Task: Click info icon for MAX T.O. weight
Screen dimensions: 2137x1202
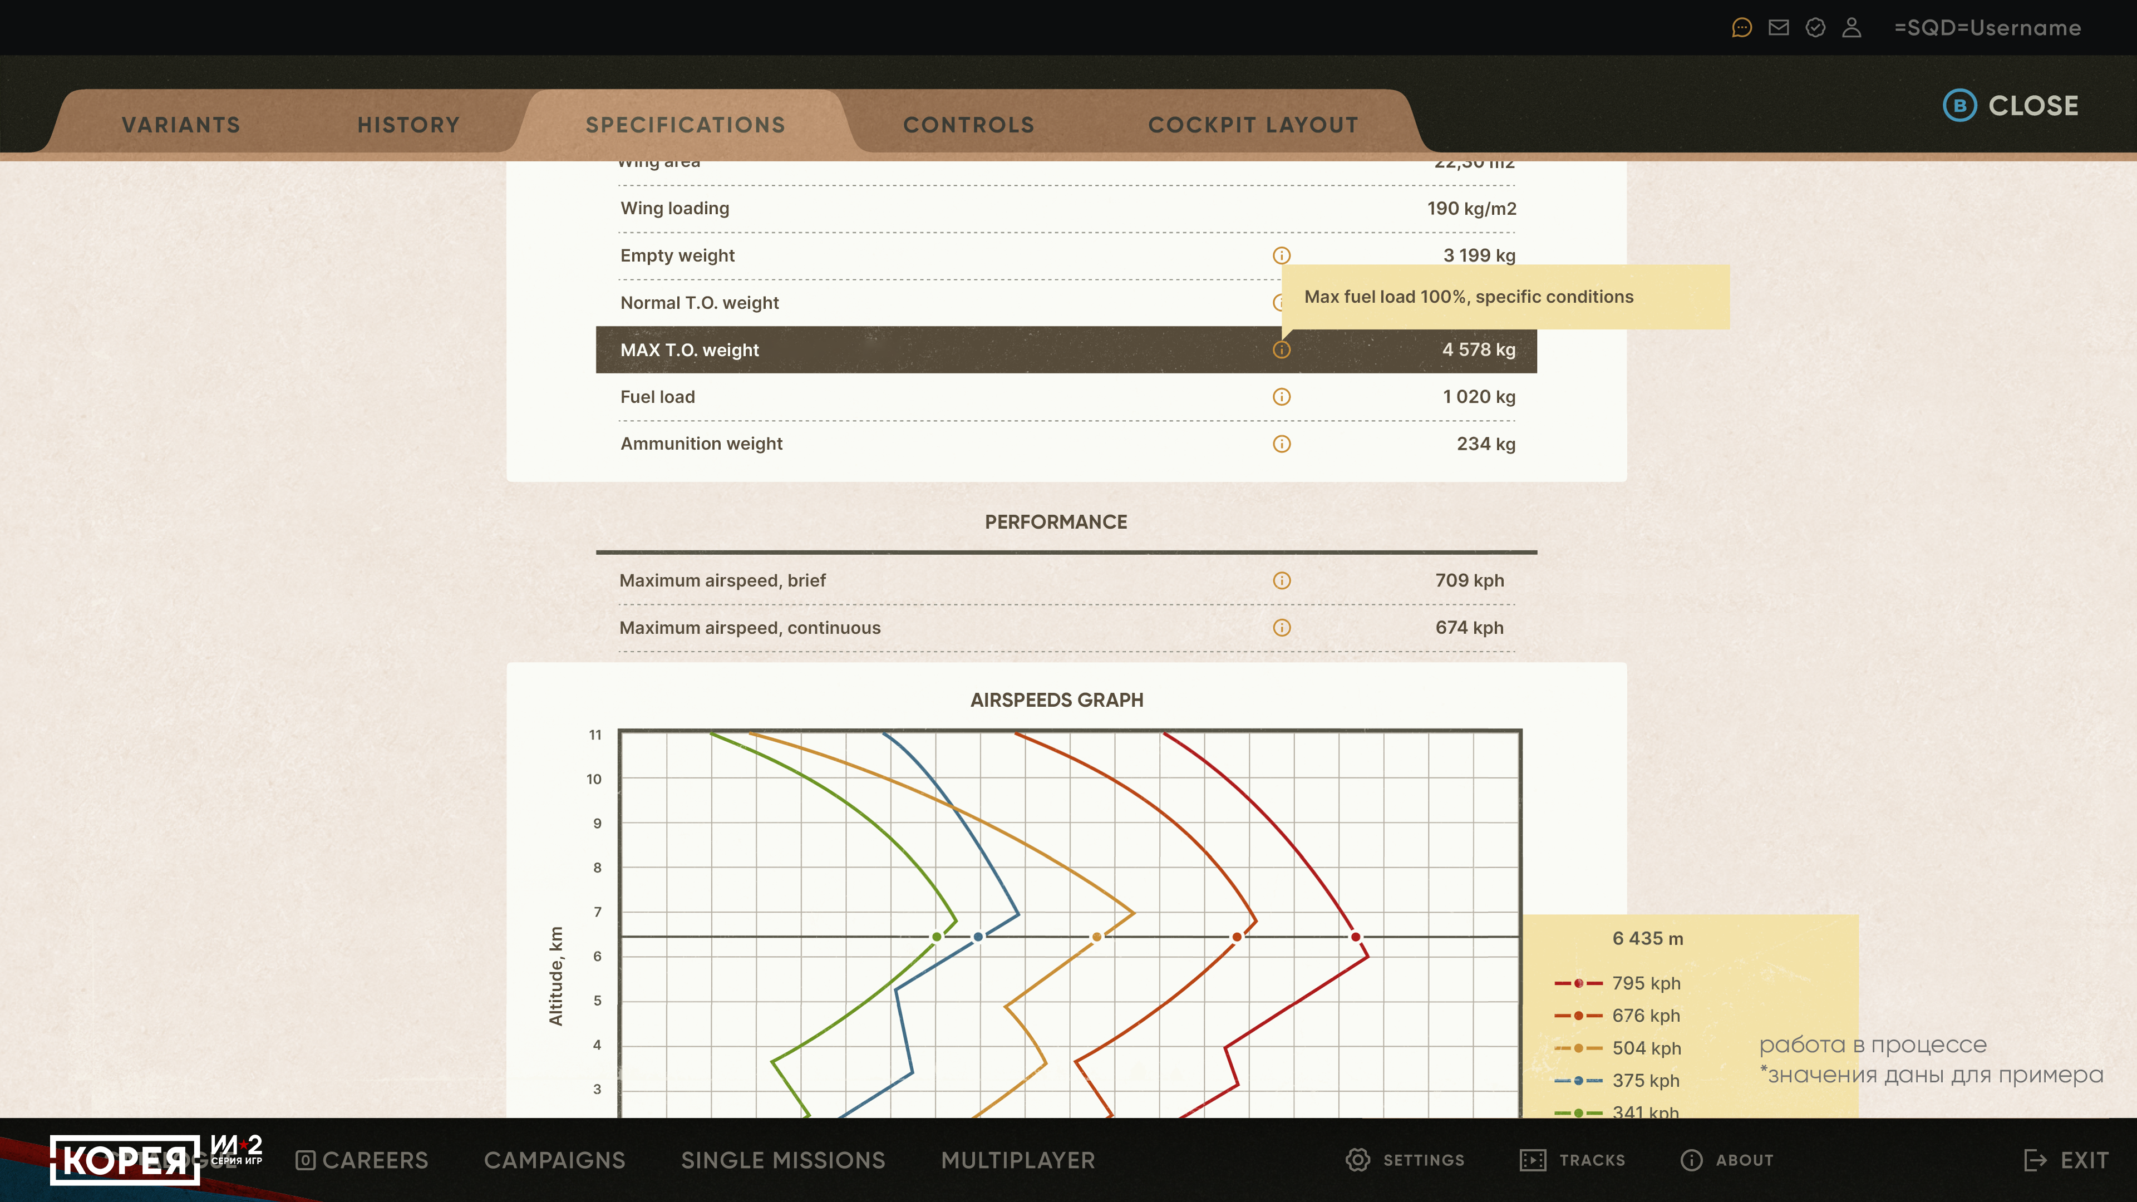Action: [x=1282, y=350]
